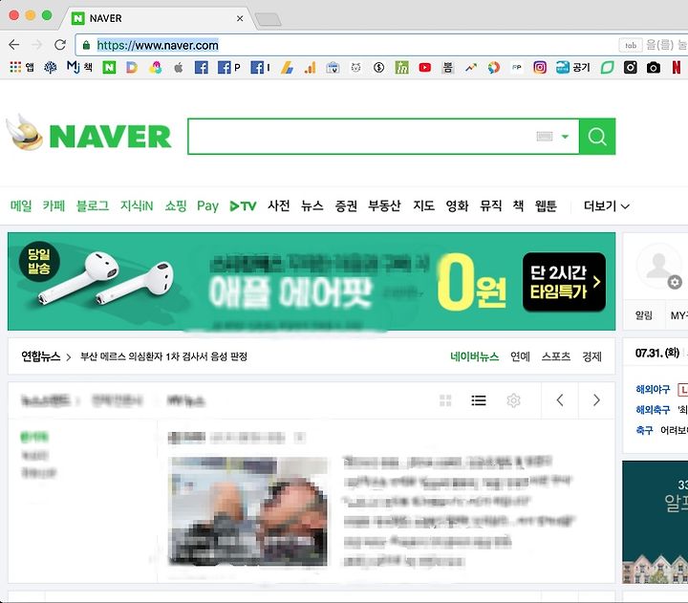
Task: Open 블로그 from the service menu
Action: tap(92, 205)
